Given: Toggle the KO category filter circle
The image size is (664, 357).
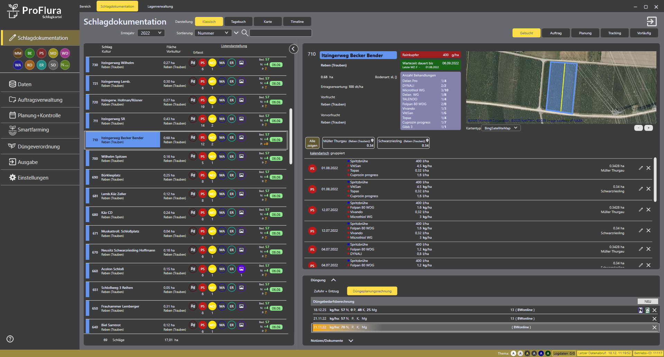Looking at the screenshot, I should click(30, 65).
